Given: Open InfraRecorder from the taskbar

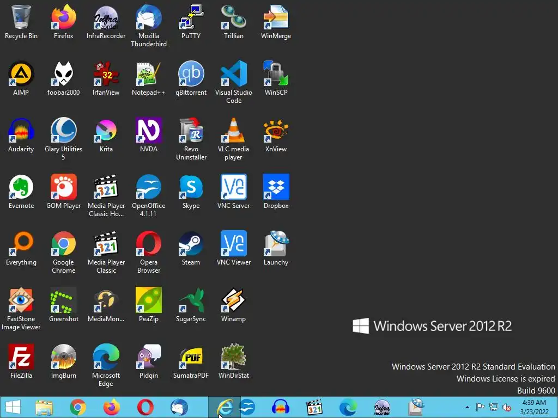Looking at the screenshot, I should (x=382, y=407).
